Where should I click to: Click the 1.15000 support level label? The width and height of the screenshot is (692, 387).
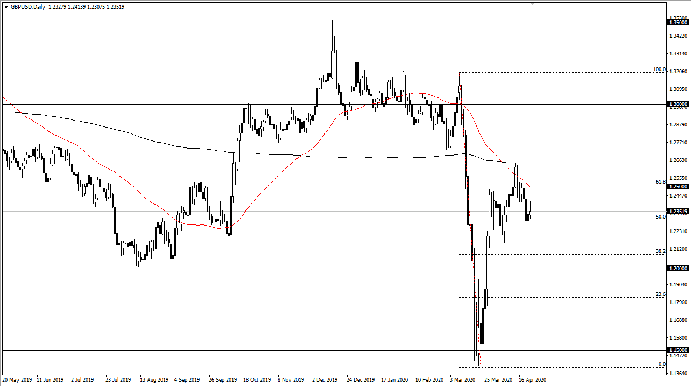[678, 350]
